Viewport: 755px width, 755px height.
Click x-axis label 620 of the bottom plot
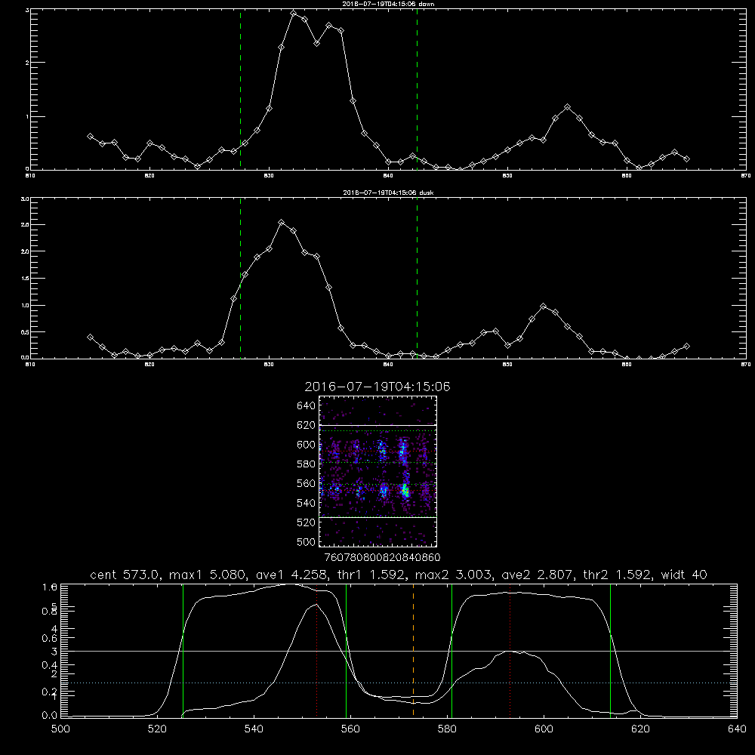point(640,729)
